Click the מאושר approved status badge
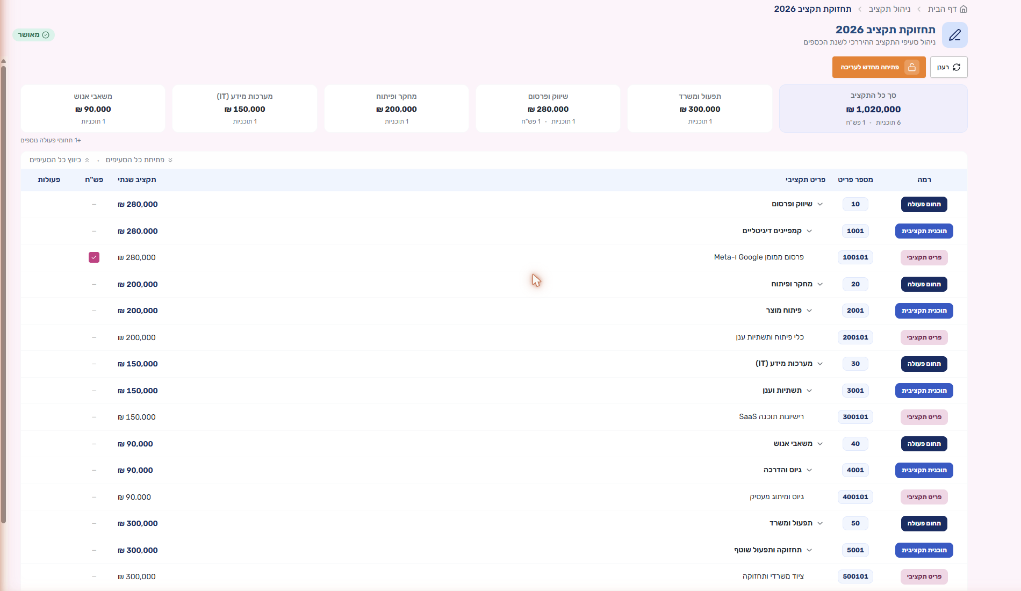1021x591 pixels. coord(33,35)
